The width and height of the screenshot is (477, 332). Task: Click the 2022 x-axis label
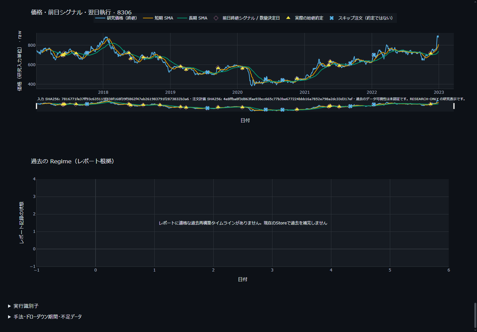click(x=372, y=92)
